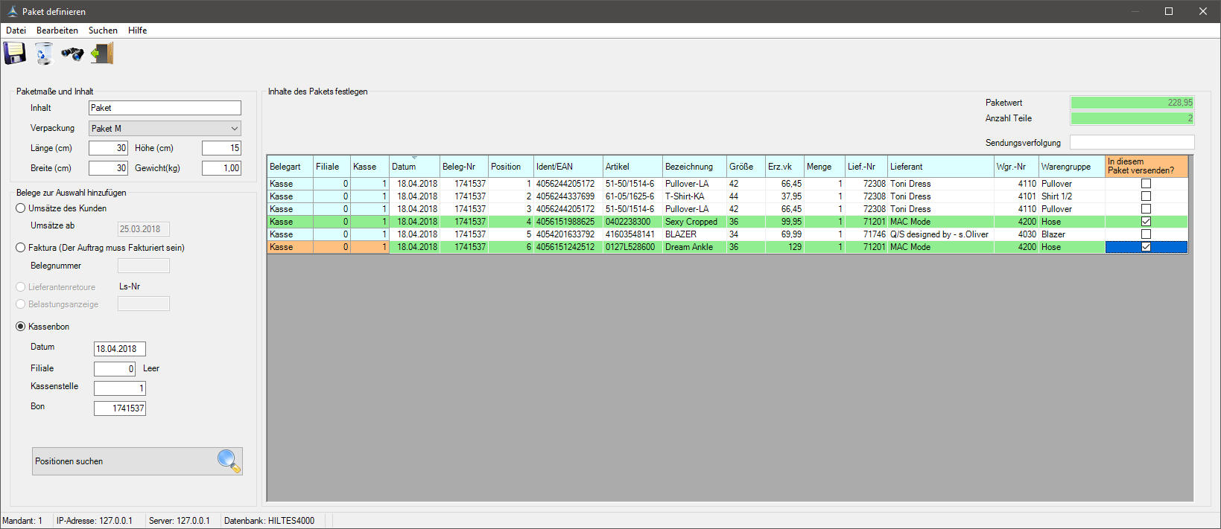This screenshot has width=1221, height=529.
Task: Open the Bearbeiten menu
Action: [x=57, y=31]
